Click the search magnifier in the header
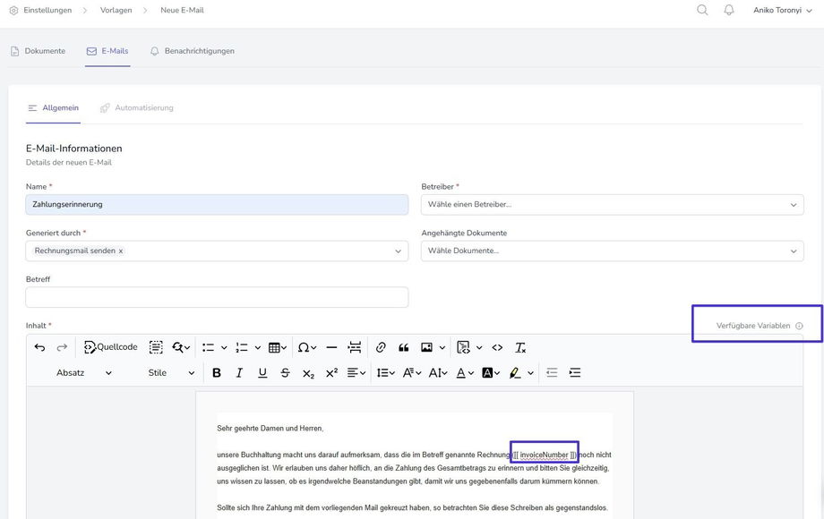Viewport: 824px width, 519px height. point(702,11)
